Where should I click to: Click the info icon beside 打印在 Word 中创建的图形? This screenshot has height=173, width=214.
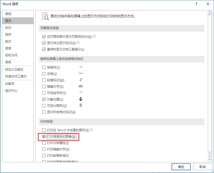pos(92,130)
